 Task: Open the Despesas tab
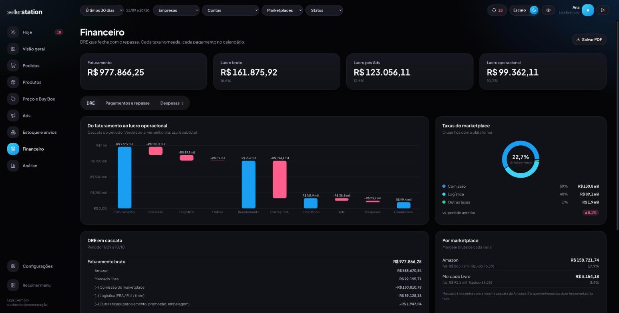tap(172, 103)
